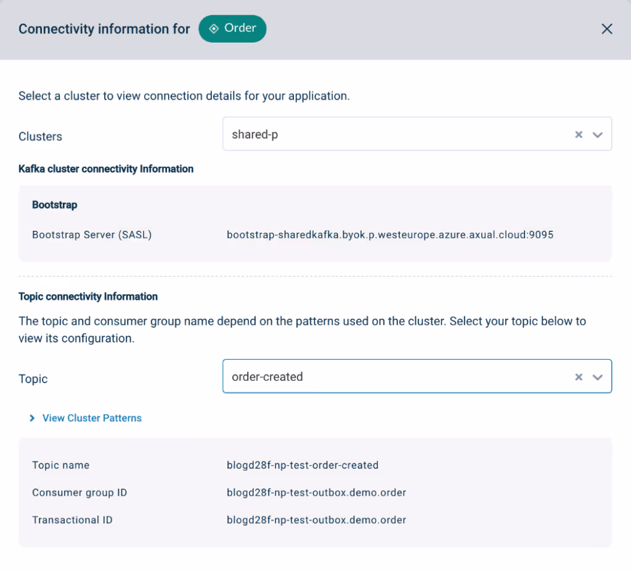Click the Topic name label
This screenshot has height=572, width=631.
61,465
